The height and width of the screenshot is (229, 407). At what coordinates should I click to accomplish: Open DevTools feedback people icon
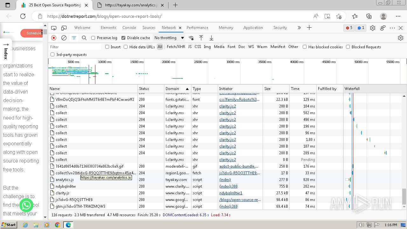383,28
